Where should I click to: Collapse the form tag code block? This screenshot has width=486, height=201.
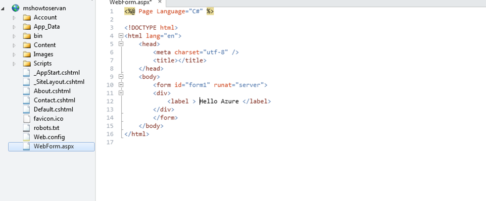pos(121,84)
